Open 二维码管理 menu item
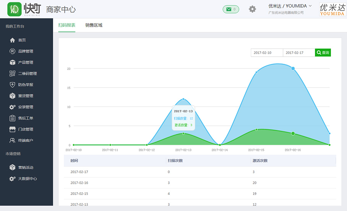 (28, 73)
